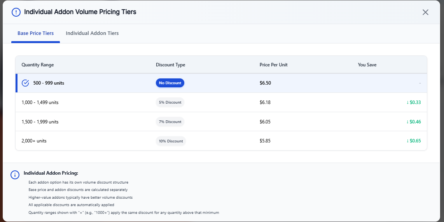Click the $6.18 price per unit
Screen dimensions: 444x222
(x=265, y=102)
